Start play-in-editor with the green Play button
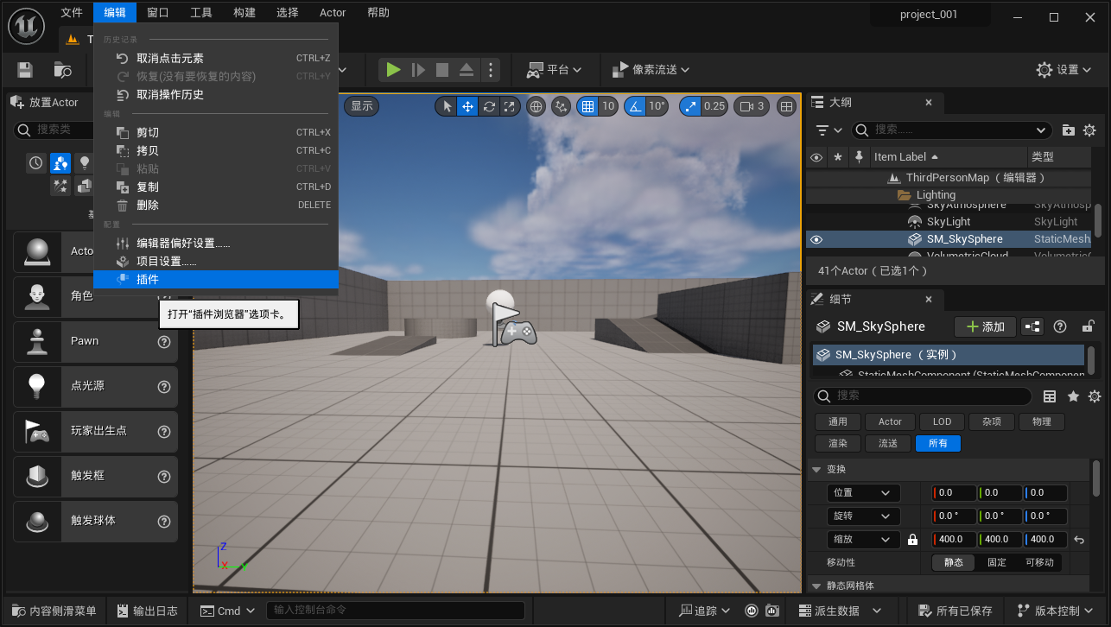The image size is (1111, 627). (x=393, y=70)
